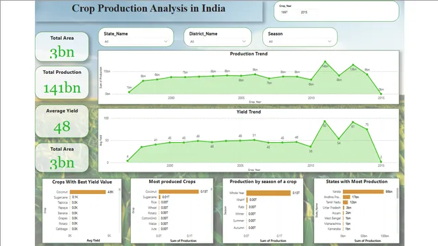Click the 54 data point on Yield Trend
Viewport: 438px width, 246px height.
pyautogui.click(x=339, y=139)
